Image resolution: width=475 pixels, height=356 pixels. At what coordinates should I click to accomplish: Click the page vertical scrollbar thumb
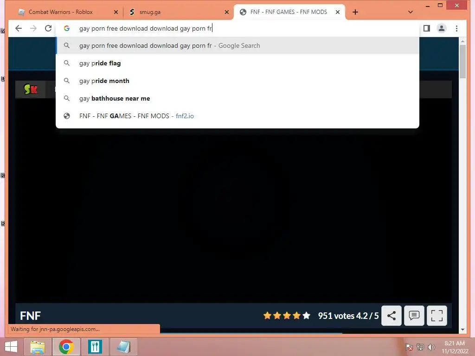(462, 62)
